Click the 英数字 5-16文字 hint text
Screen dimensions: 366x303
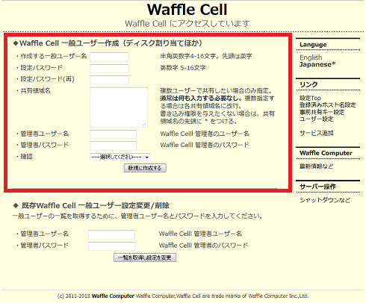[183, 68]
